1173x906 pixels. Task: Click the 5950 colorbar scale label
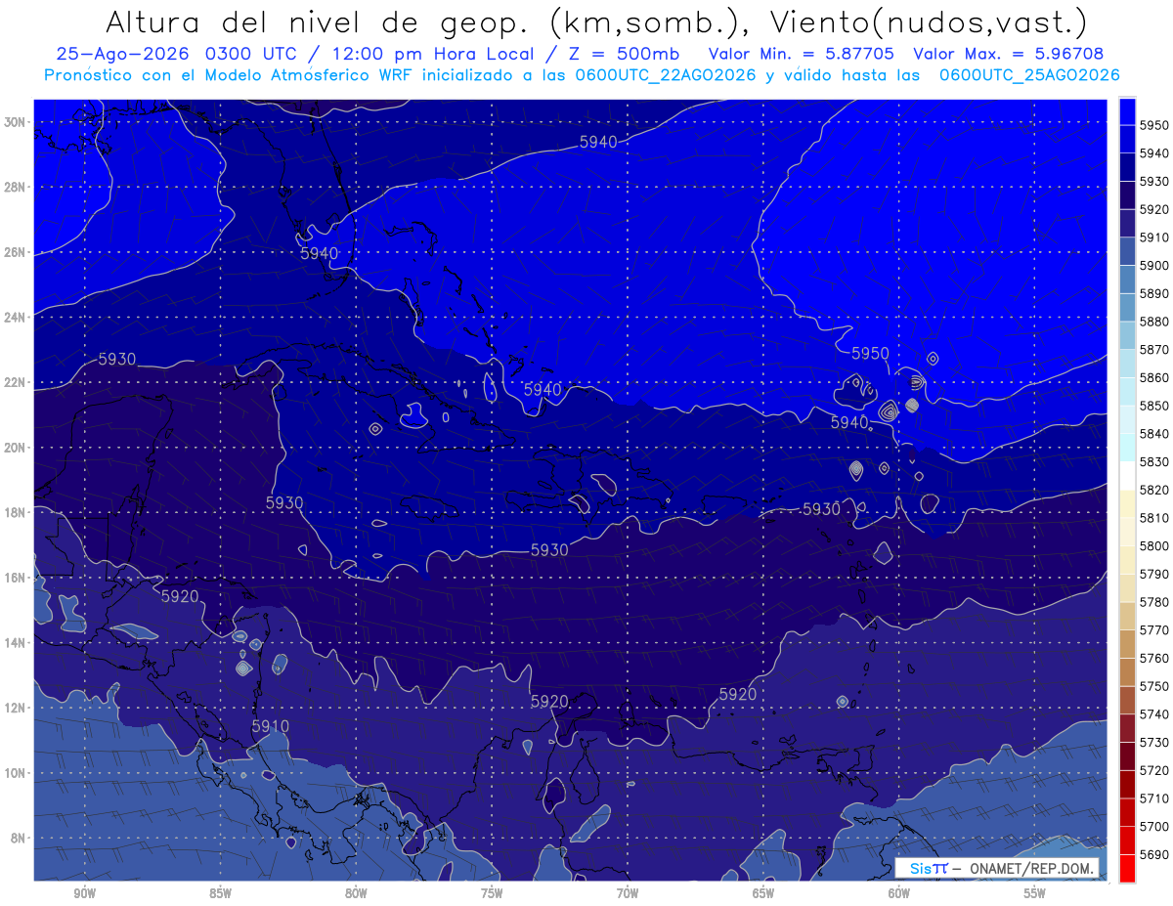1155,125
